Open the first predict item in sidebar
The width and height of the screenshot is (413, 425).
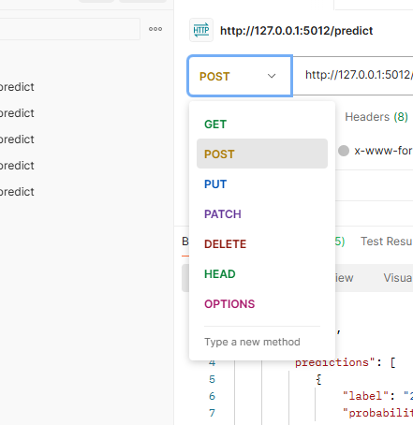click(17, 87)
